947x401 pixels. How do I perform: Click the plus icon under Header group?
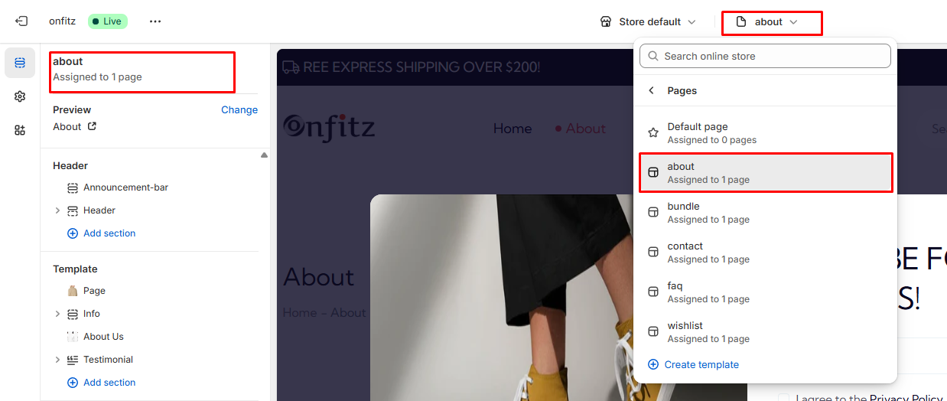point(73,233)
